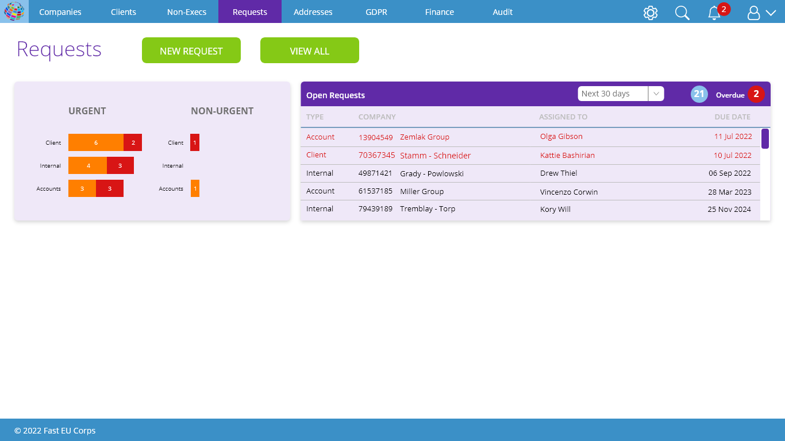The height and width of the screenshot is (441, 785).
Task: Sort by COMPANY column header
Action: (x=377, y=117)
